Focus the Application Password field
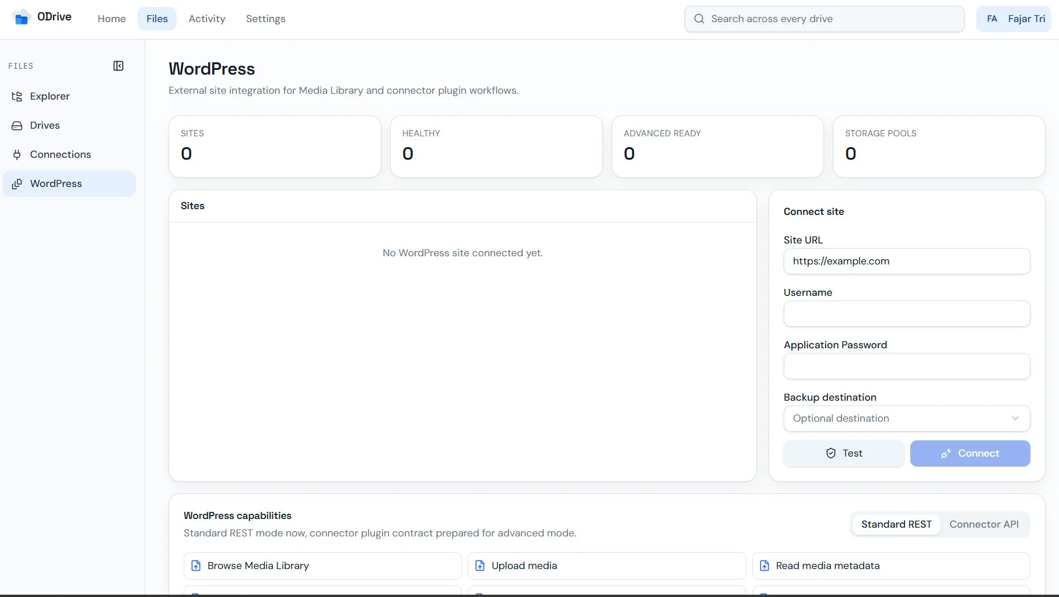The image size is (1059, 597). (907, 366)
